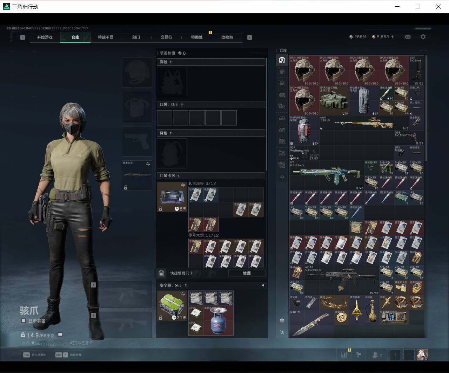Screen dimensions: 449x373
Task: Toggle the pin icon on 安全箱 header
Action: (263, 286)
